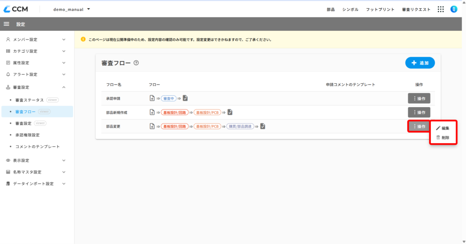Open 部品 in the top navigation

[331, 10]
